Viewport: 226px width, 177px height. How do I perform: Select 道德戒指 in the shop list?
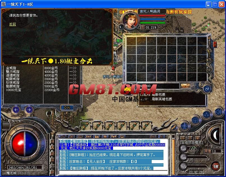coord(13,75)
